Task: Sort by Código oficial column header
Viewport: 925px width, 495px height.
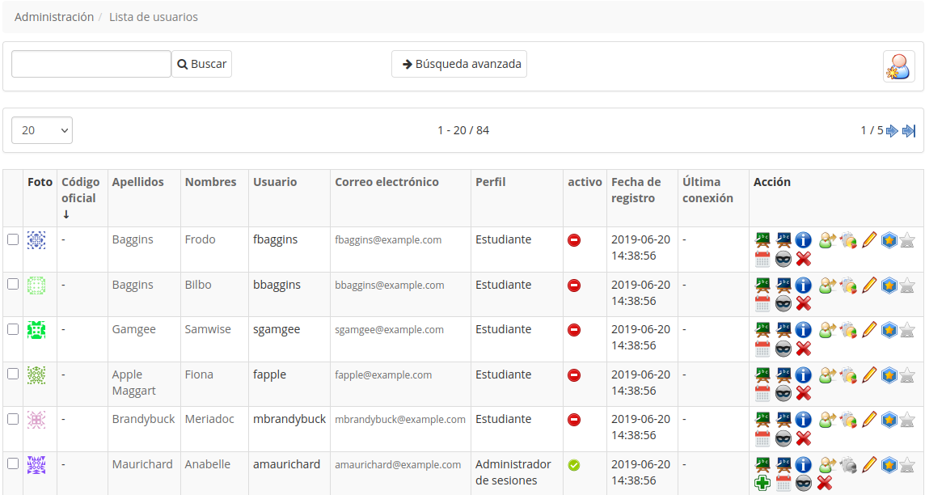Action: tap(81, 190)
